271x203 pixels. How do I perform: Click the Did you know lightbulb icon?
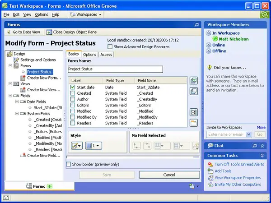(209, 68)
